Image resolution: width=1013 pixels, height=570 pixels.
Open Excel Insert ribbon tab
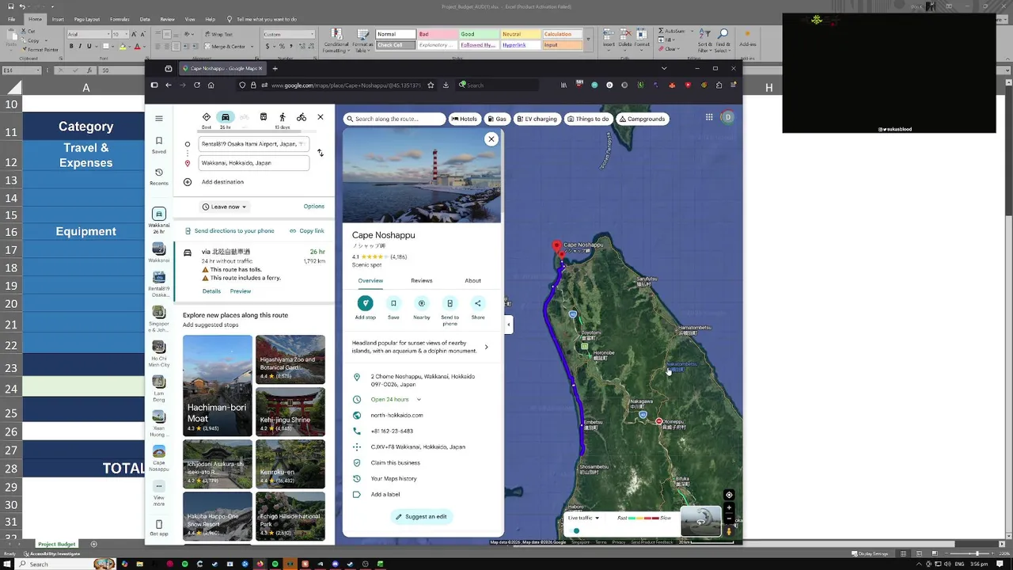[x=58, y=19]
